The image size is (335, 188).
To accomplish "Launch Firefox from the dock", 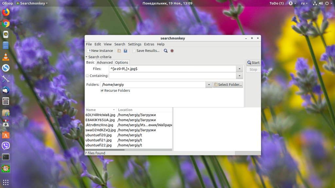I will tap(6, 12).
